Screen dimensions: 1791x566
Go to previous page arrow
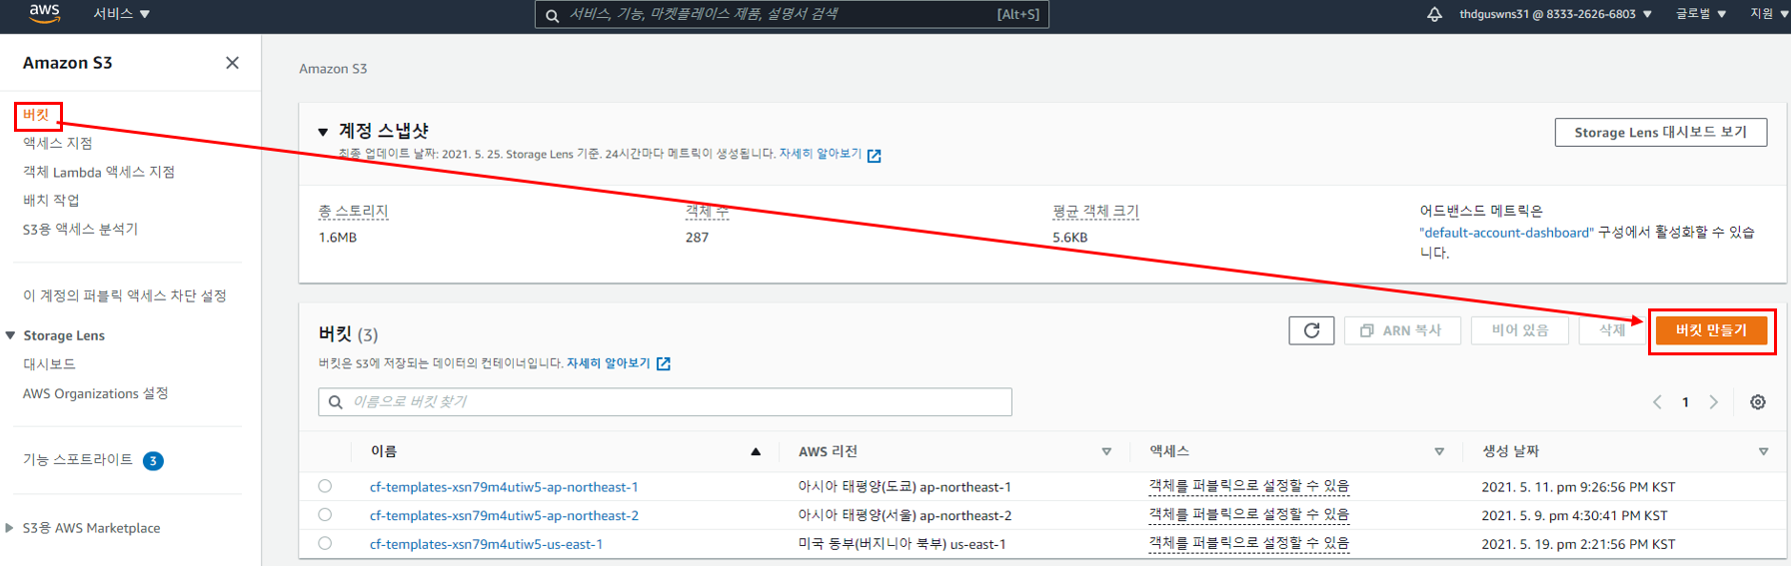click(x=1657, y=402)
